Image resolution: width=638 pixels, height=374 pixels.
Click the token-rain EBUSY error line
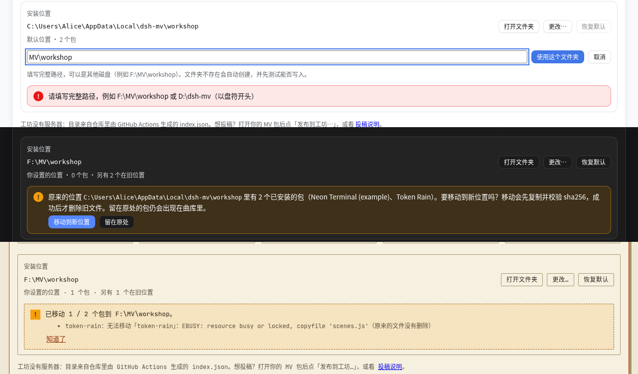pos(248,326)
